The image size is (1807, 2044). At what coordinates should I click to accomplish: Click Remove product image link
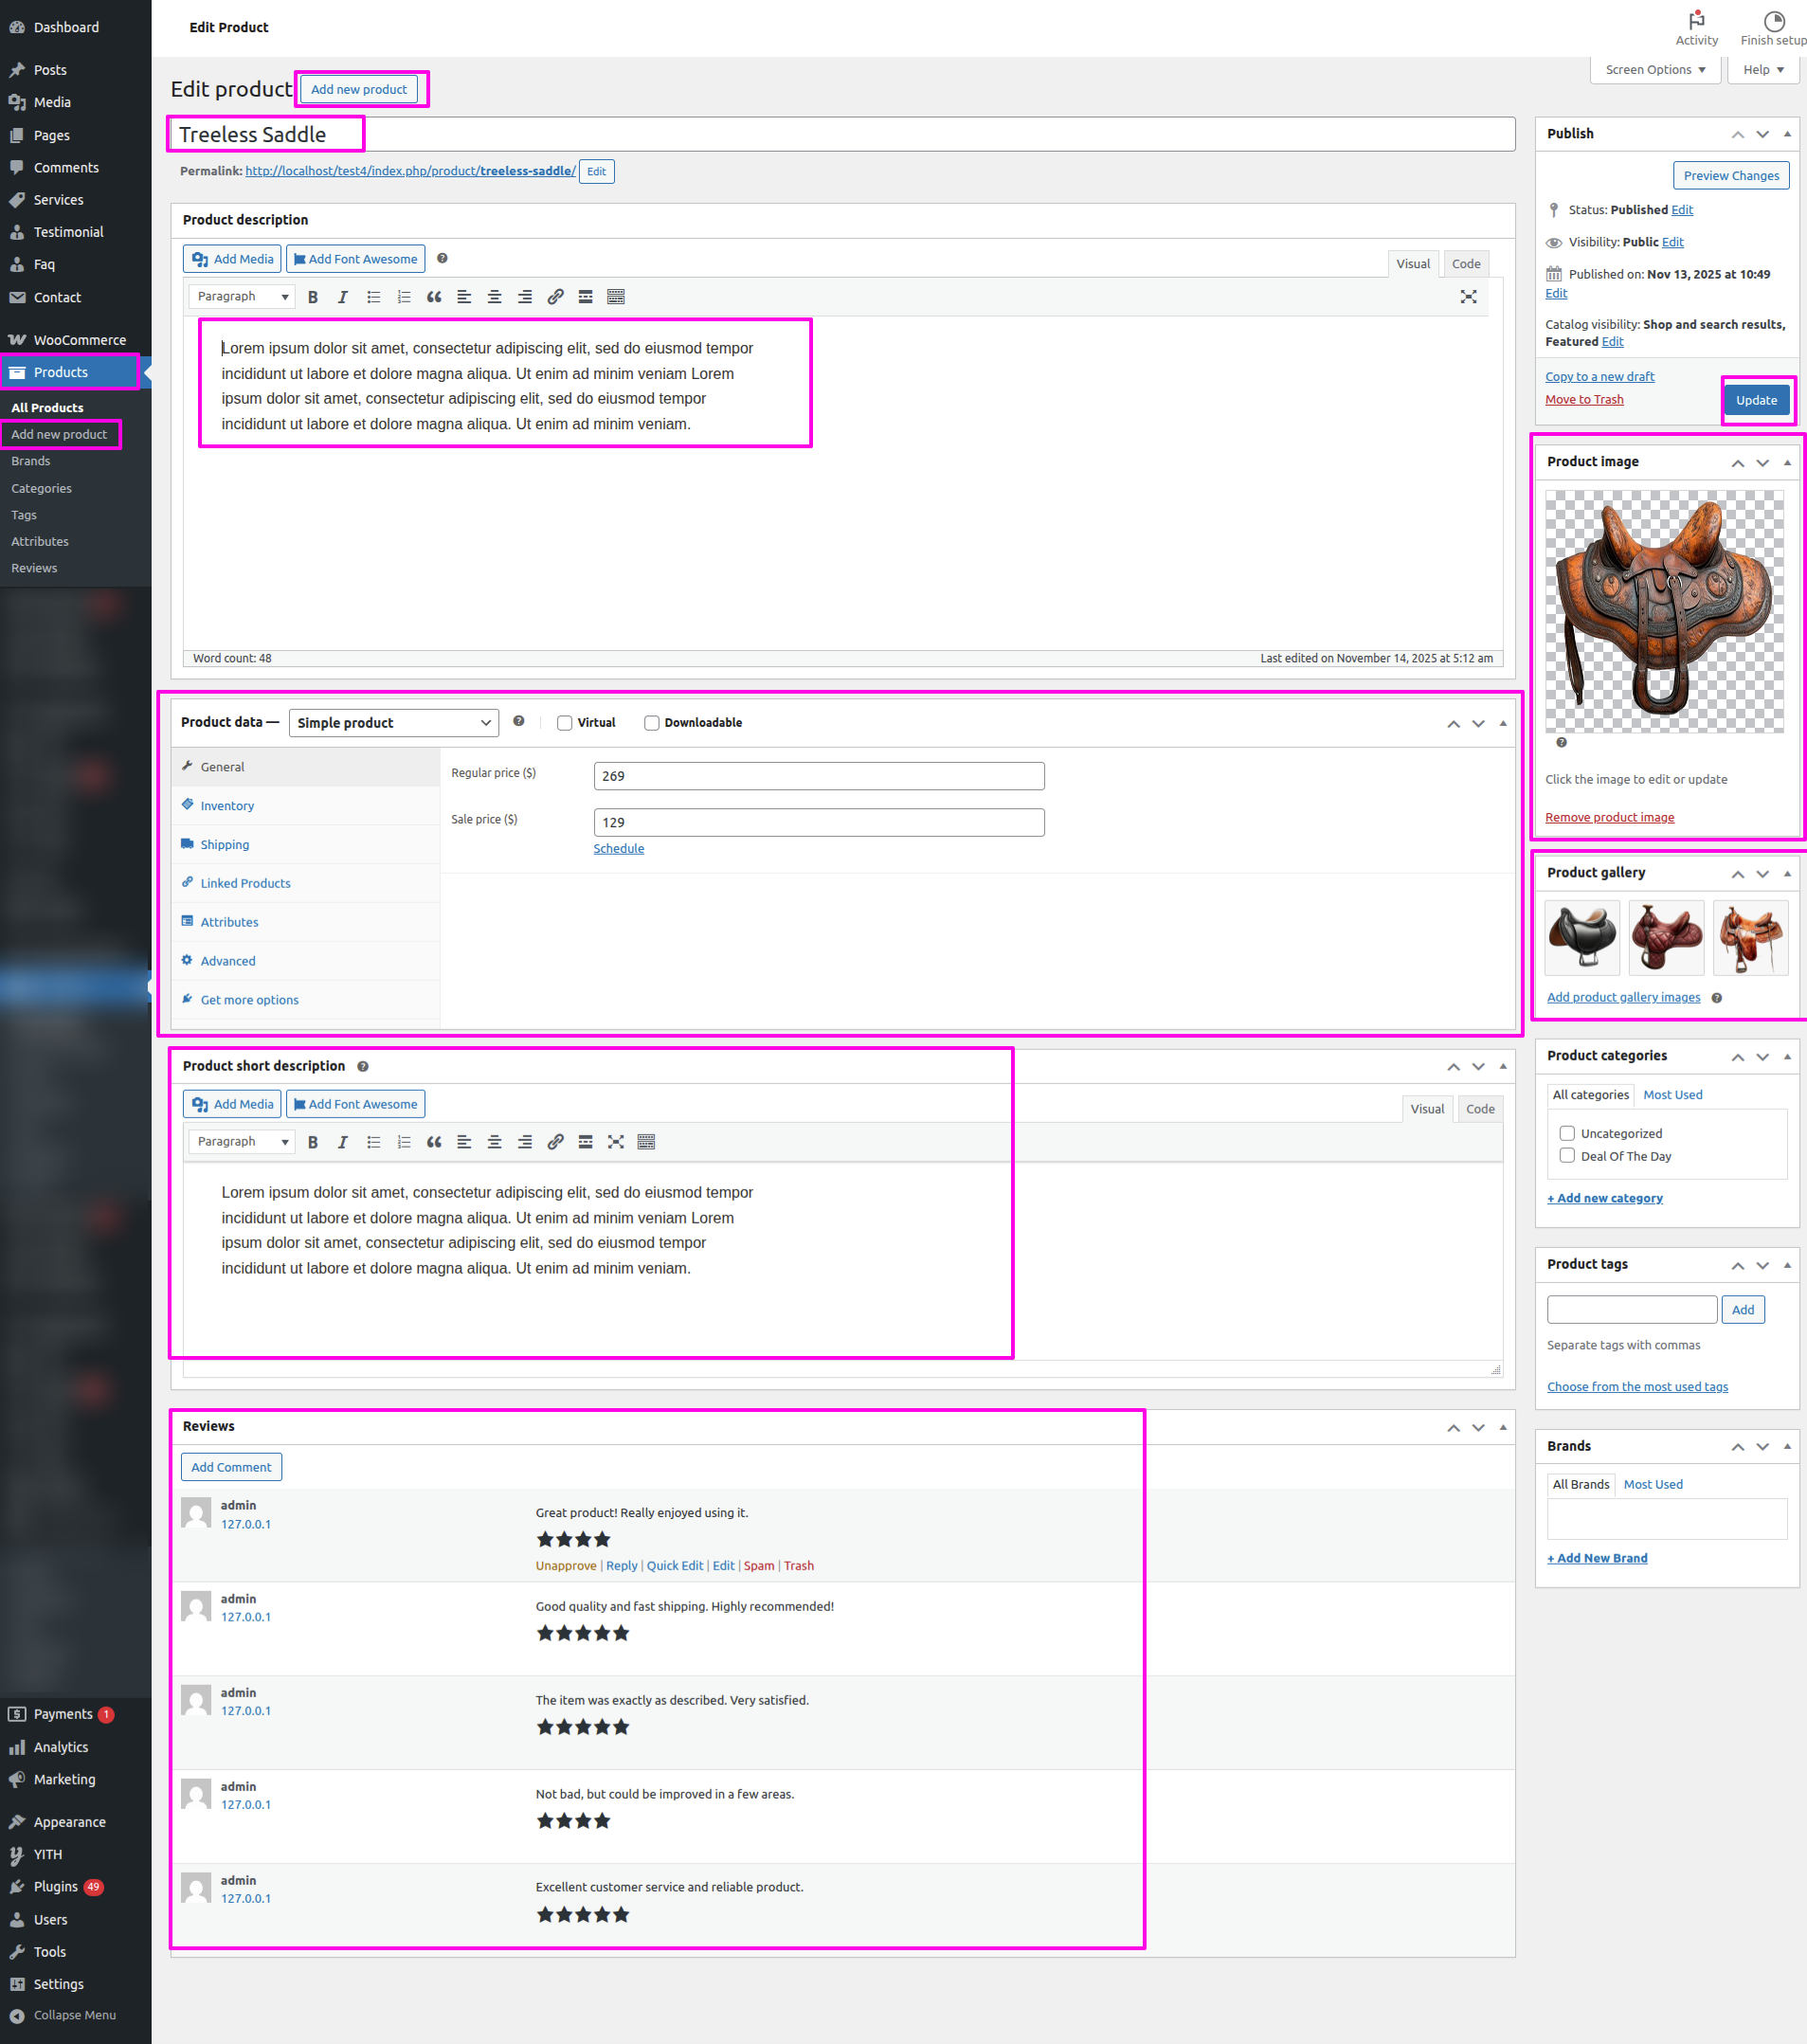(x=1609, y=817)
